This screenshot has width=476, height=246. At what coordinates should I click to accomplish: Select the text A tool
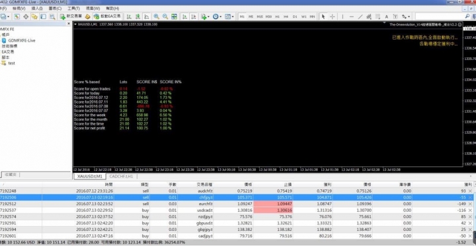387,16
